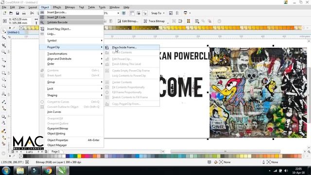Open the Application Launcher dropdown arrow
The width and height of the screenshot is (311, 175).
pyautogui.click(x=190, y=13)
